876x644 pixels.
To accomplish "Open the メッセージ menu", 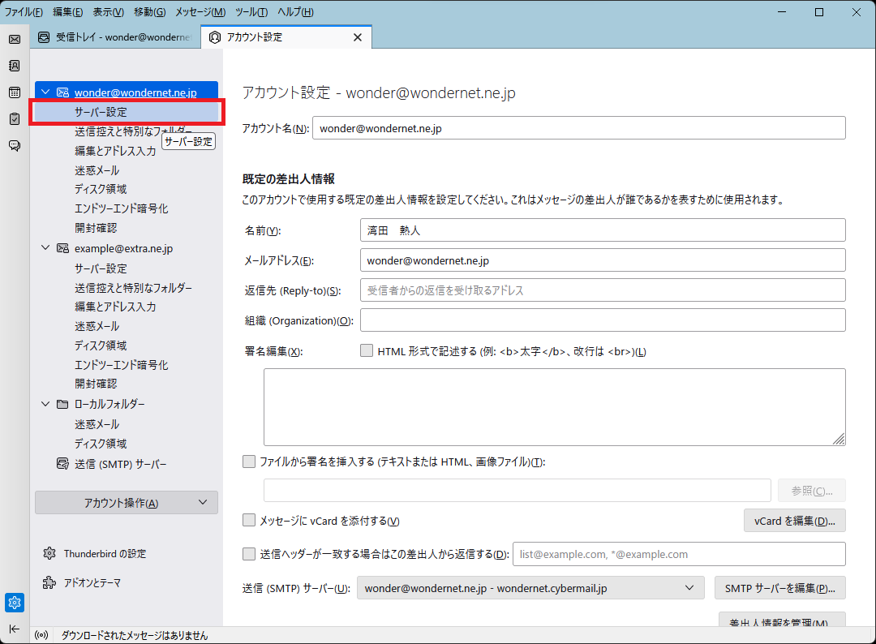I will pyautogui.click(x=200, y=11).
